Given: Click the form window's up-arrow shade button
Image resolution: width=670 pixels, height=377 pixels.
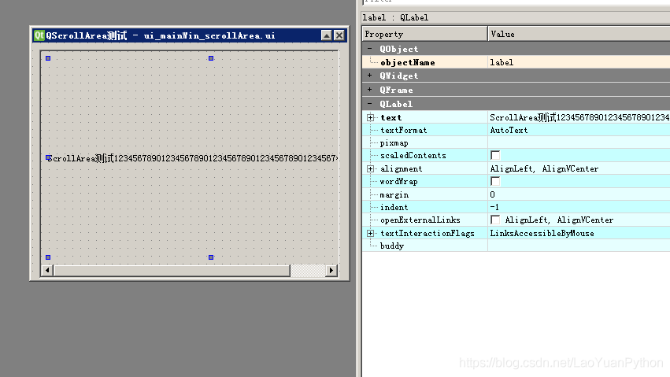Looking at the screenshot, I should [x=327, y=35].
